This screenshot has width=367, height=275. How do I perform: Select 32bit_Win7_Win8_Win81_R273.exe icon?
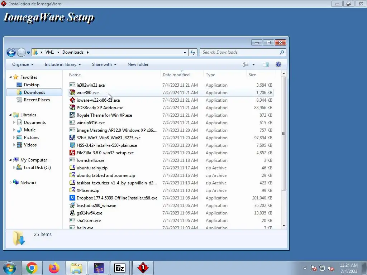tap(72, 138)
